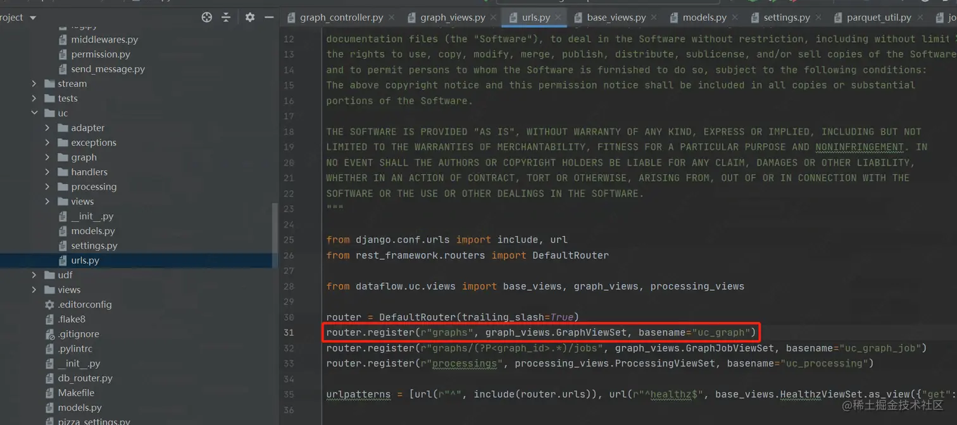The image size is (957, 425).
Task: Expand the graph folder
Action: (47, 157)
